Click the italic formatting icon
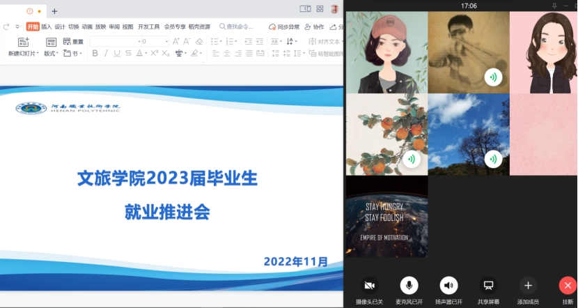Screen dimensions: 578x308 [x=107, y=53]
